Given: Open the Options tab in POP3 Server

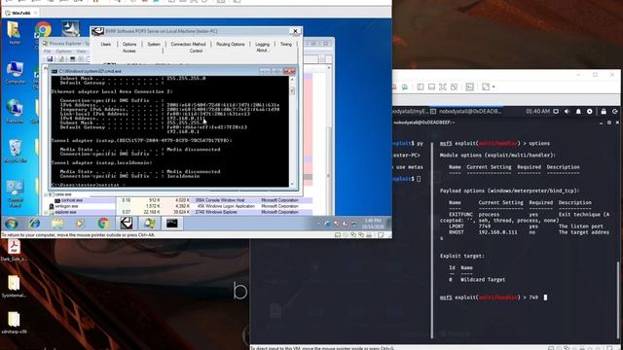Looking at the screenshot, I should tap(129, 45).
